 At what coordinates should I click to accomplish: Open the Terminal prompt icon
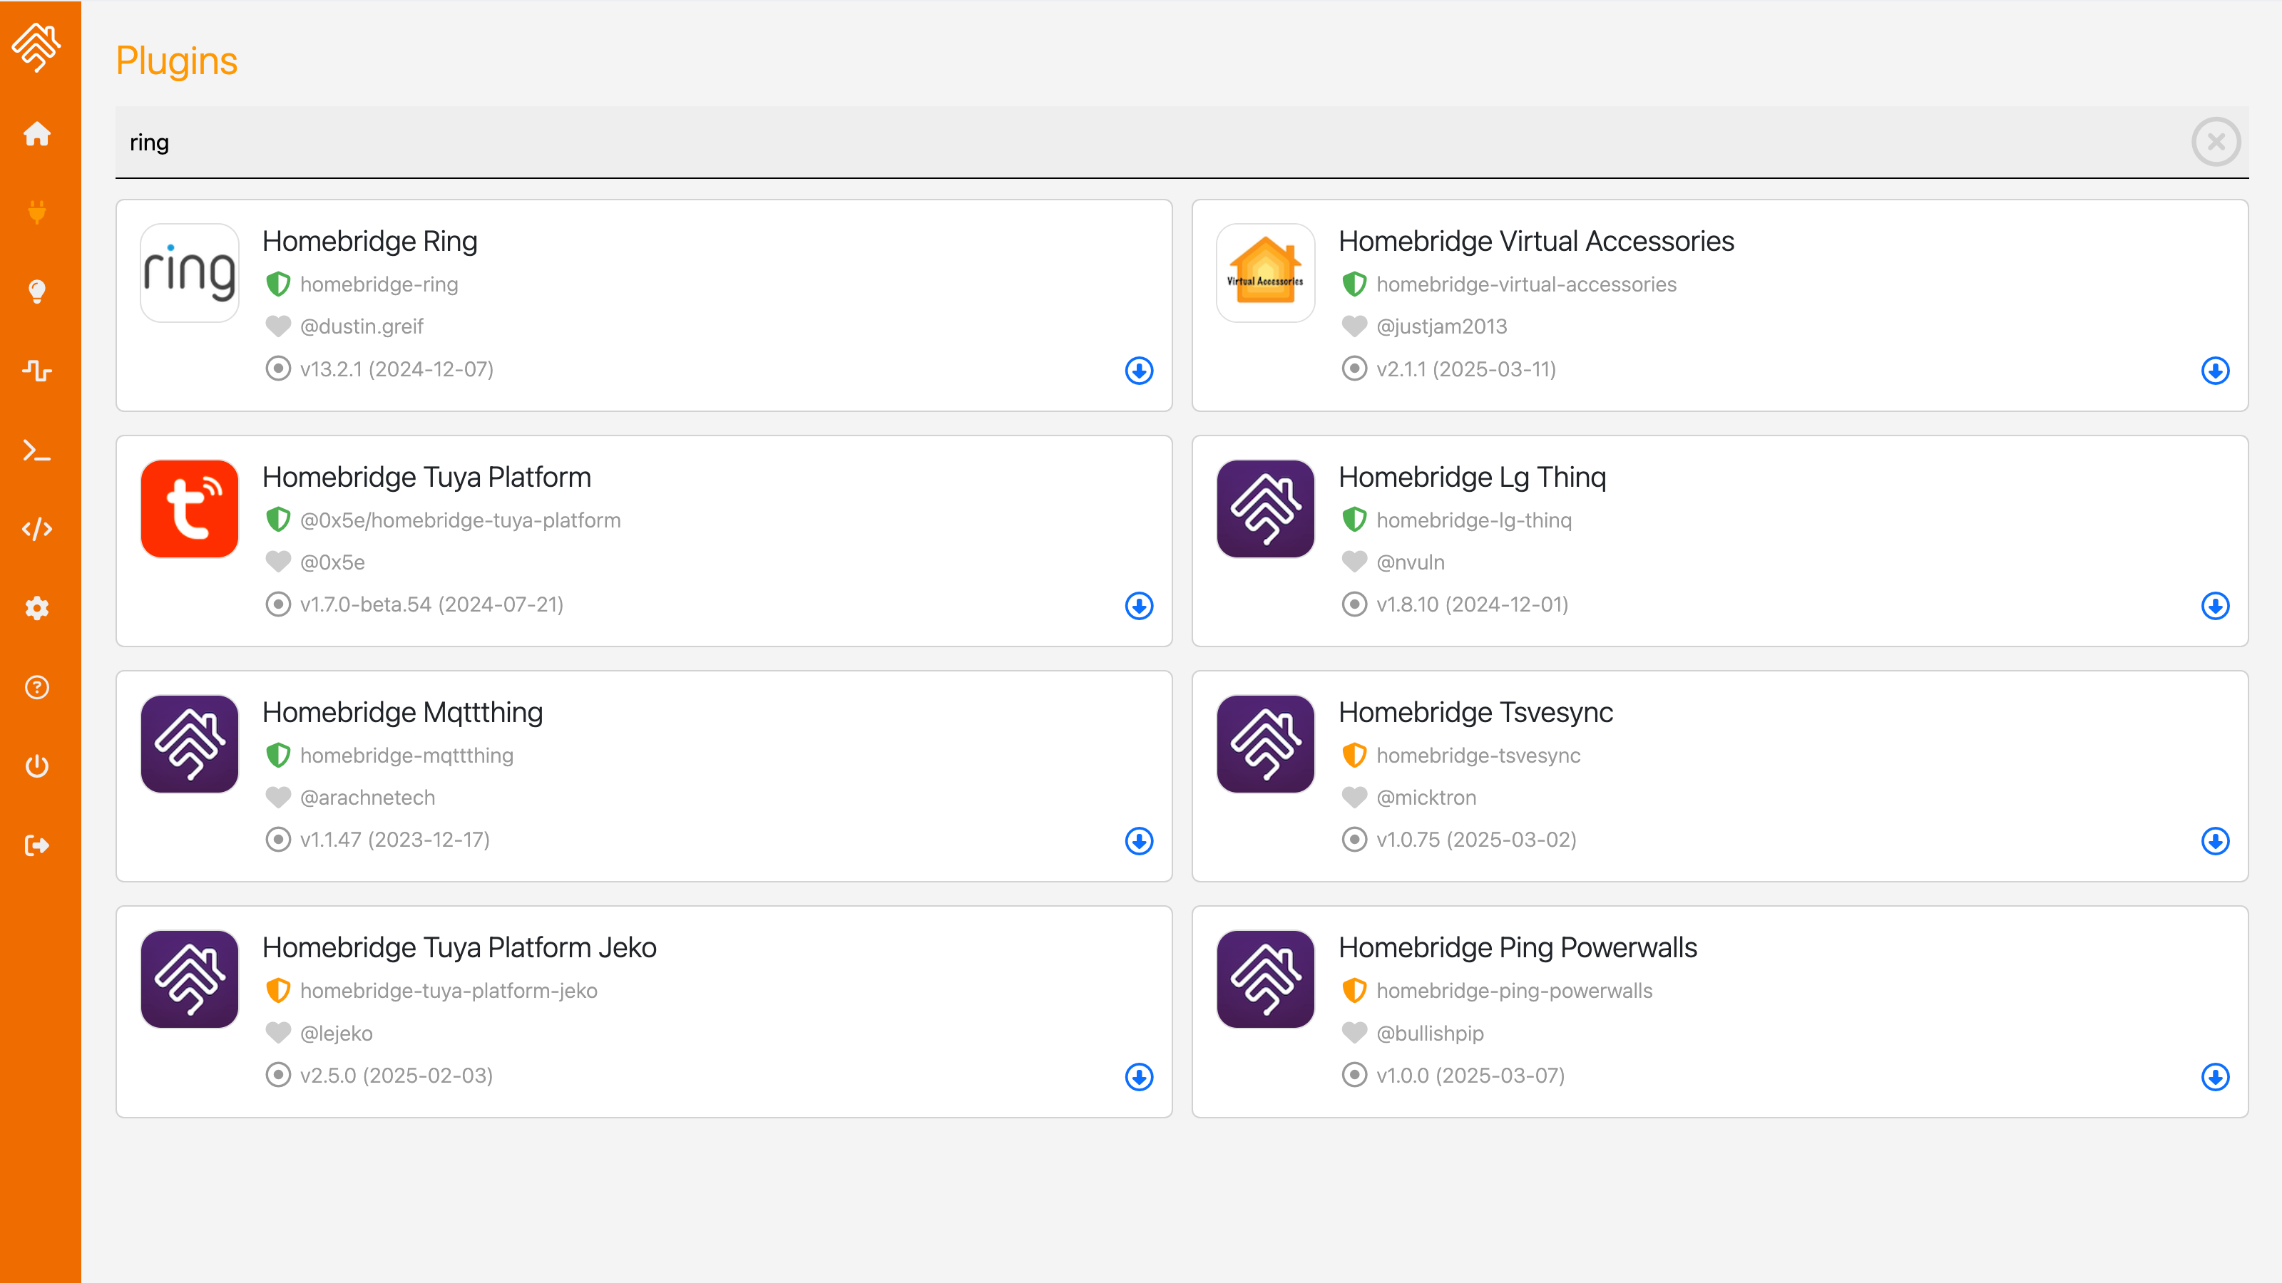36,450
